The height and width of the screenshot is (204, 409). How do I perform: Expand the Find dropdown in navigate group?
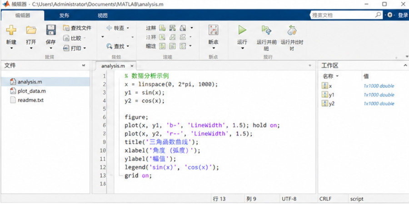click(128, 47)
